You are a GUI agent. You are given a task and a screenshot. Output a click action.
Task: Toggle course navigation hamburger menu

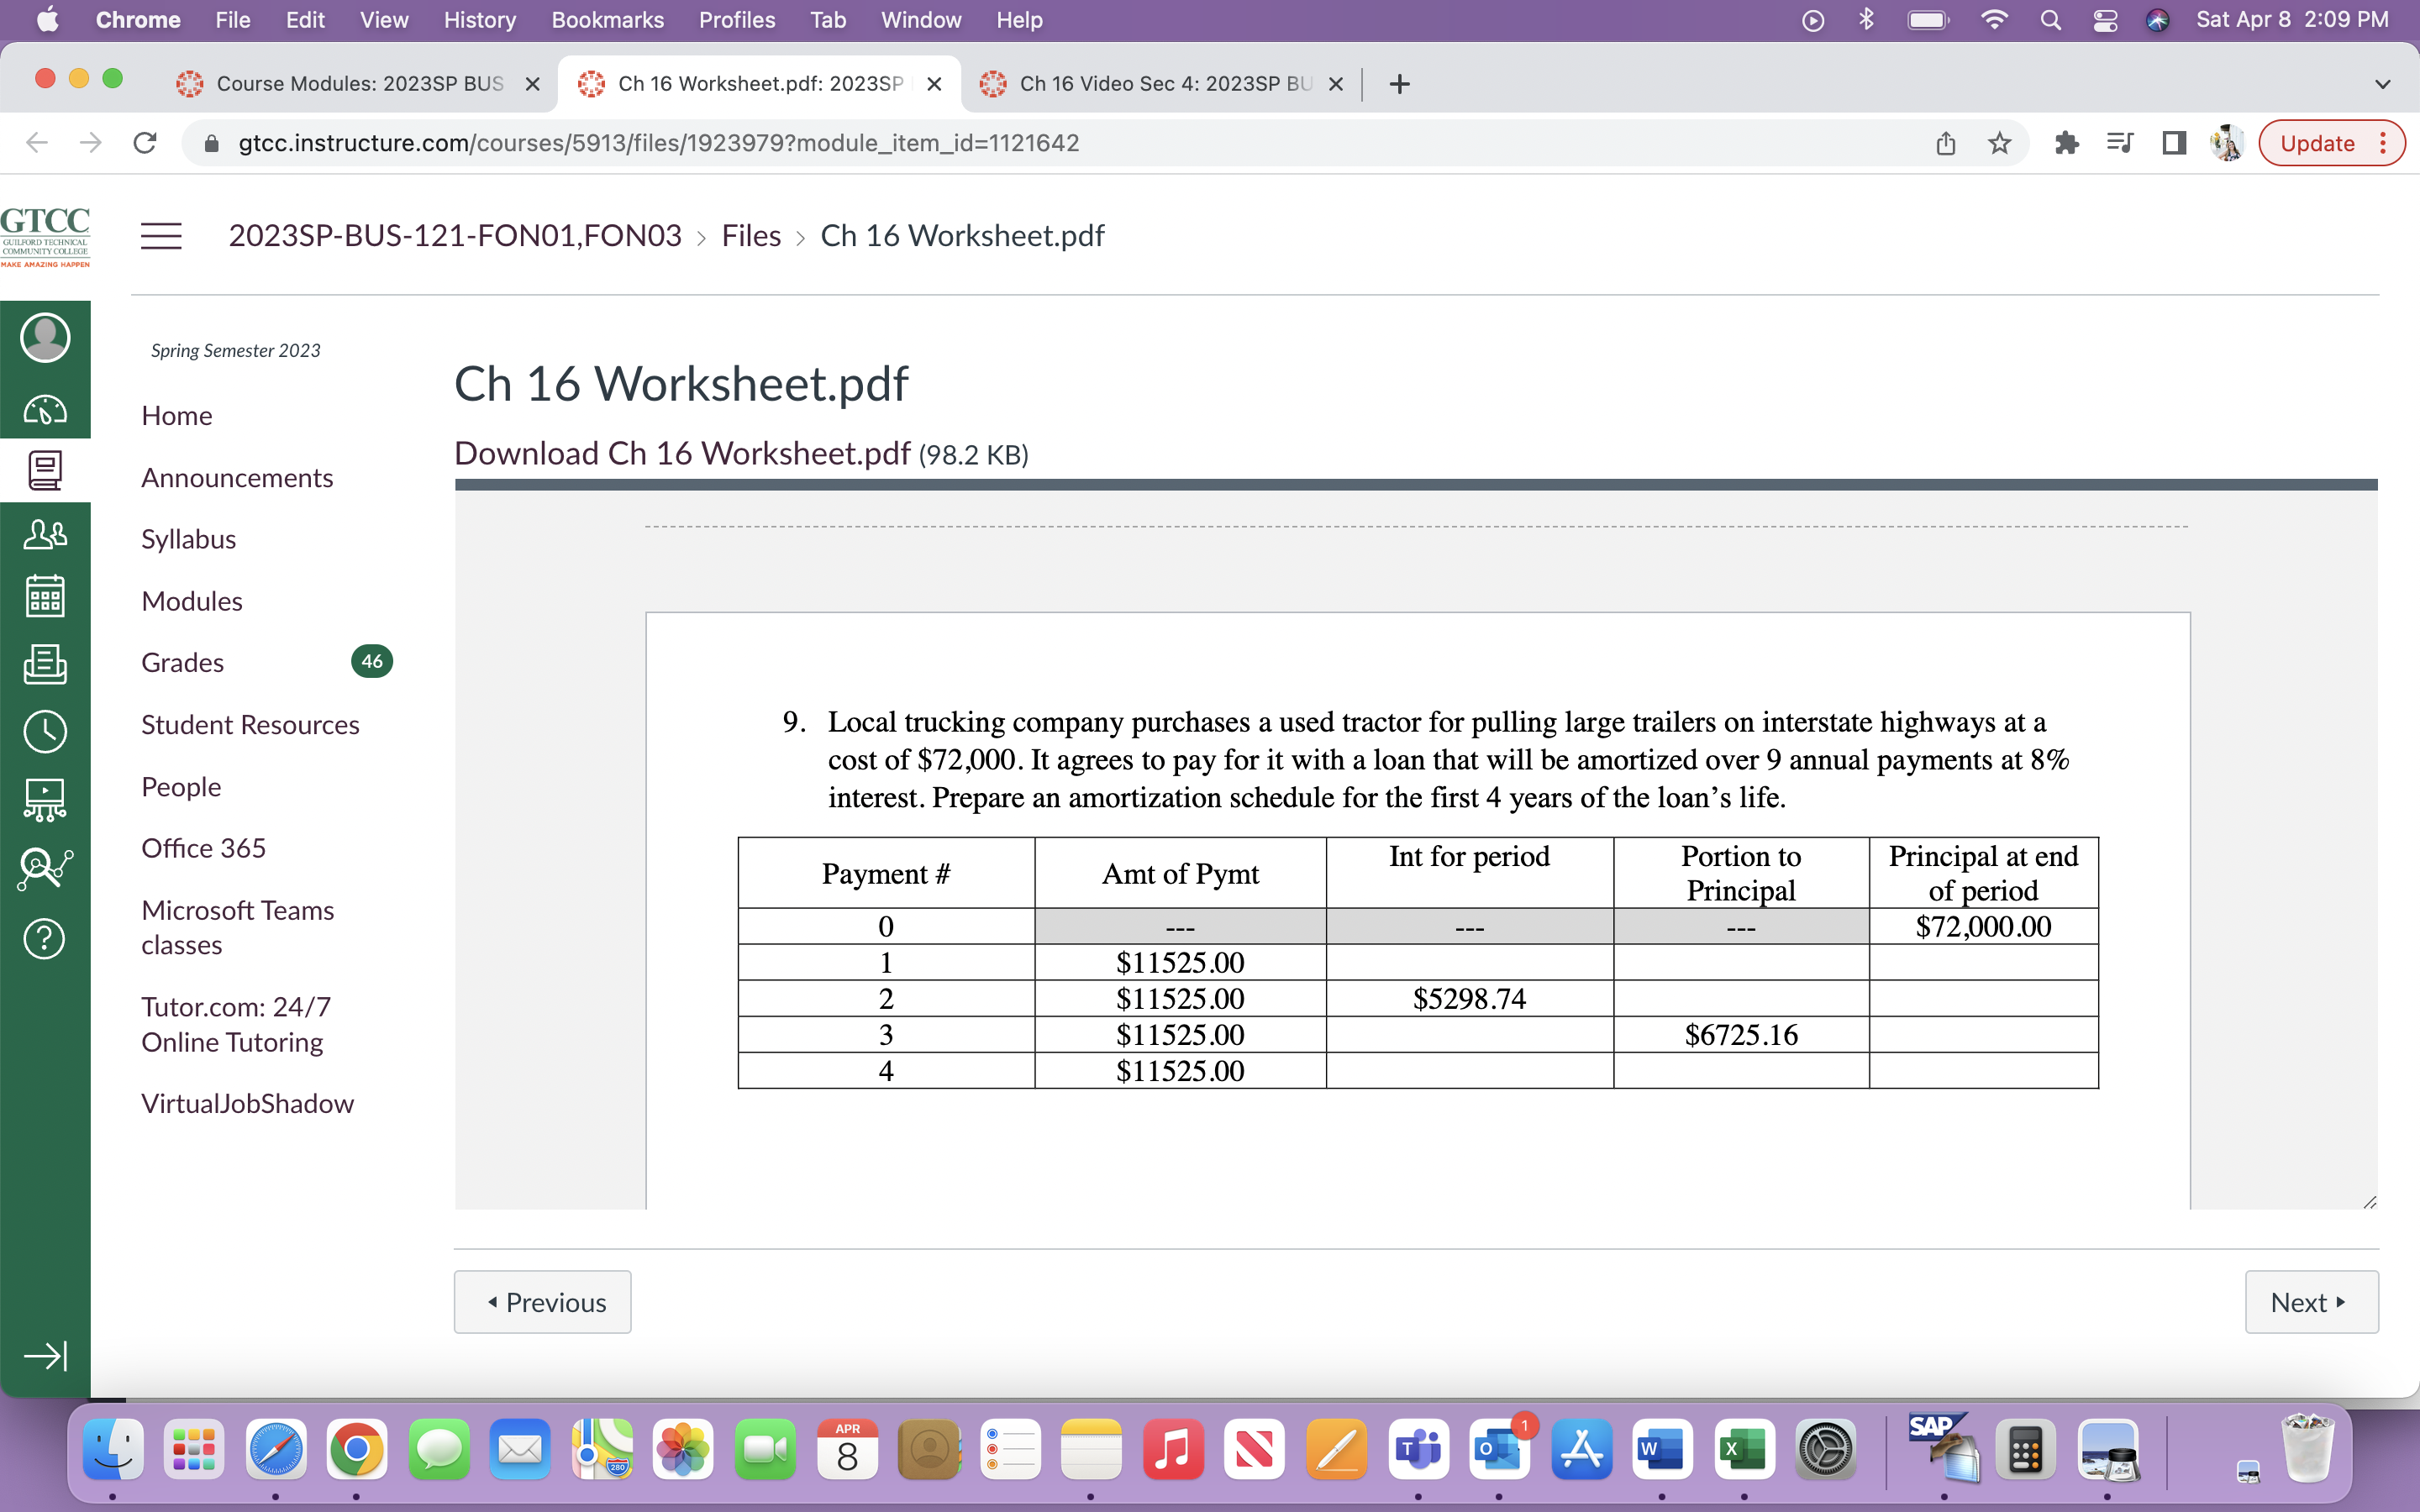[161, 236]
